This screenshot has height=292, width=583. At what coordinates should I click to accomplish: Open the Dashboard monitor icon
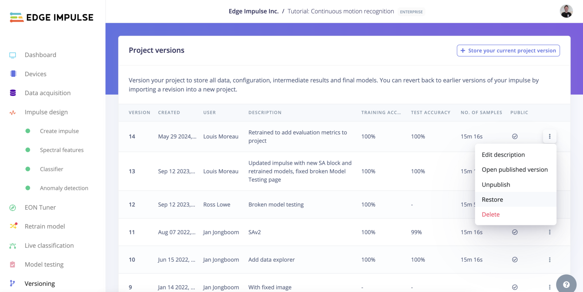tap(13, 55)
